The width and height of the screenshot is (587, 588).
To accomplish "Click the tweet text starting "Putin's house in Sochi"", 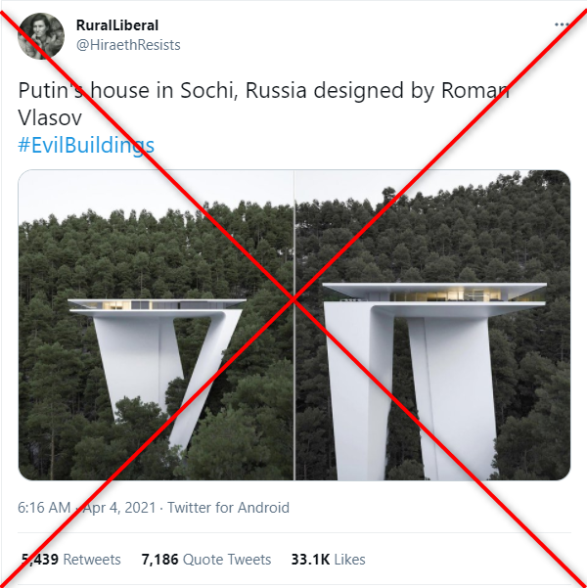I will 264,105.
